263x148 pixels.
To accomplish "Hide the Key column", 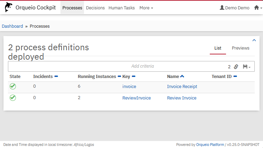I will click(x=133, y=76).
